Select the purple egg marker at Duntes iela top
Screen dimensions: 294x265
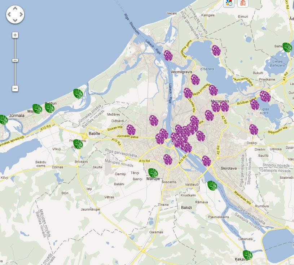click(x=188, y=93)
